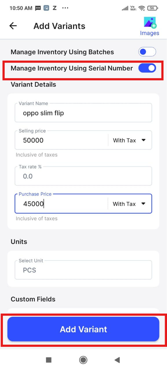The image size is (167, 371).
Task: Tap the WiFi status icon
Action: [142, 8]
